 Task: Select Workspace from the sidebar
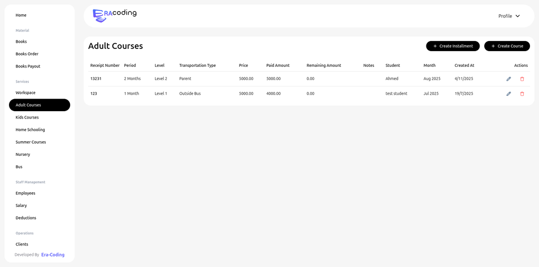click(x=26, y=93)
